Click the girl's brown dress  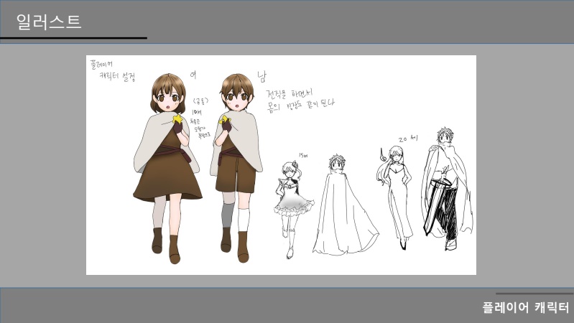click(168, 176)
